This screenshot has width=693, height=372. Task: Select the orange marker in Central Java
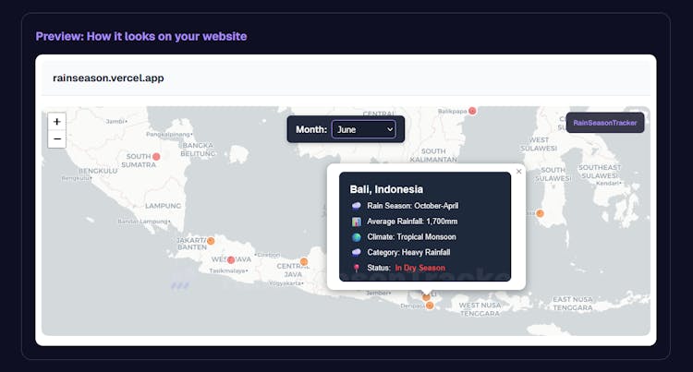tap(304, 262)
